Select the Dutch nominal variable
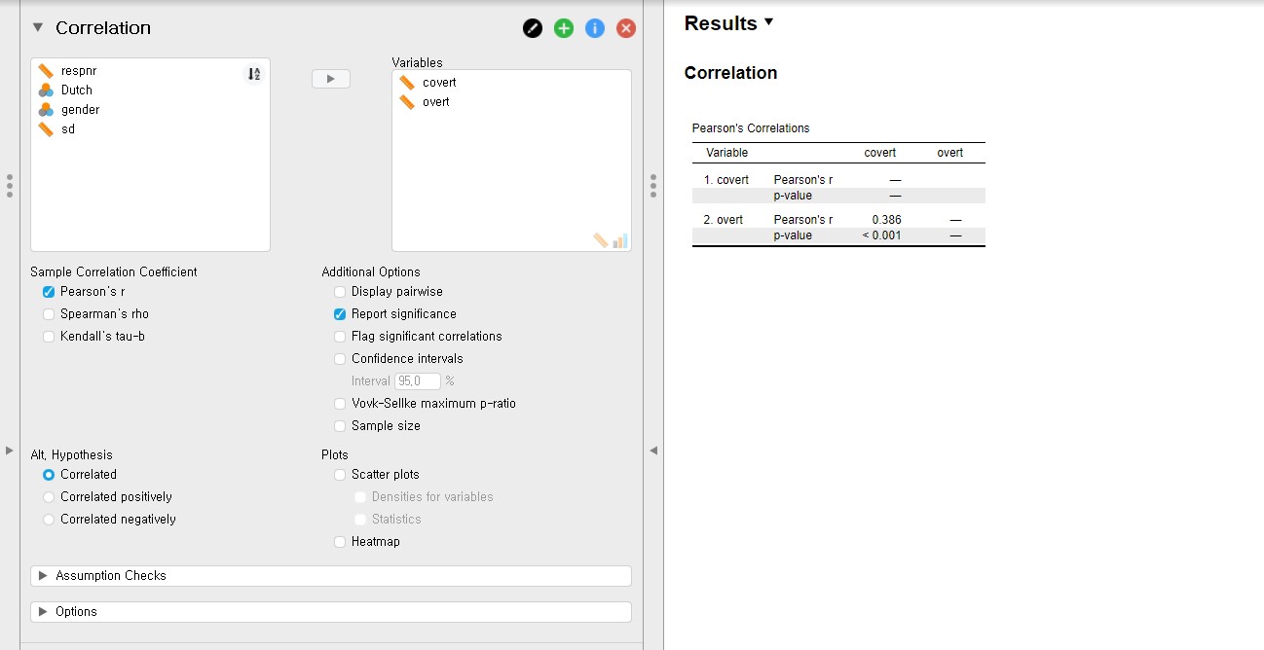The image size is (1264, 650). point(76,90)
